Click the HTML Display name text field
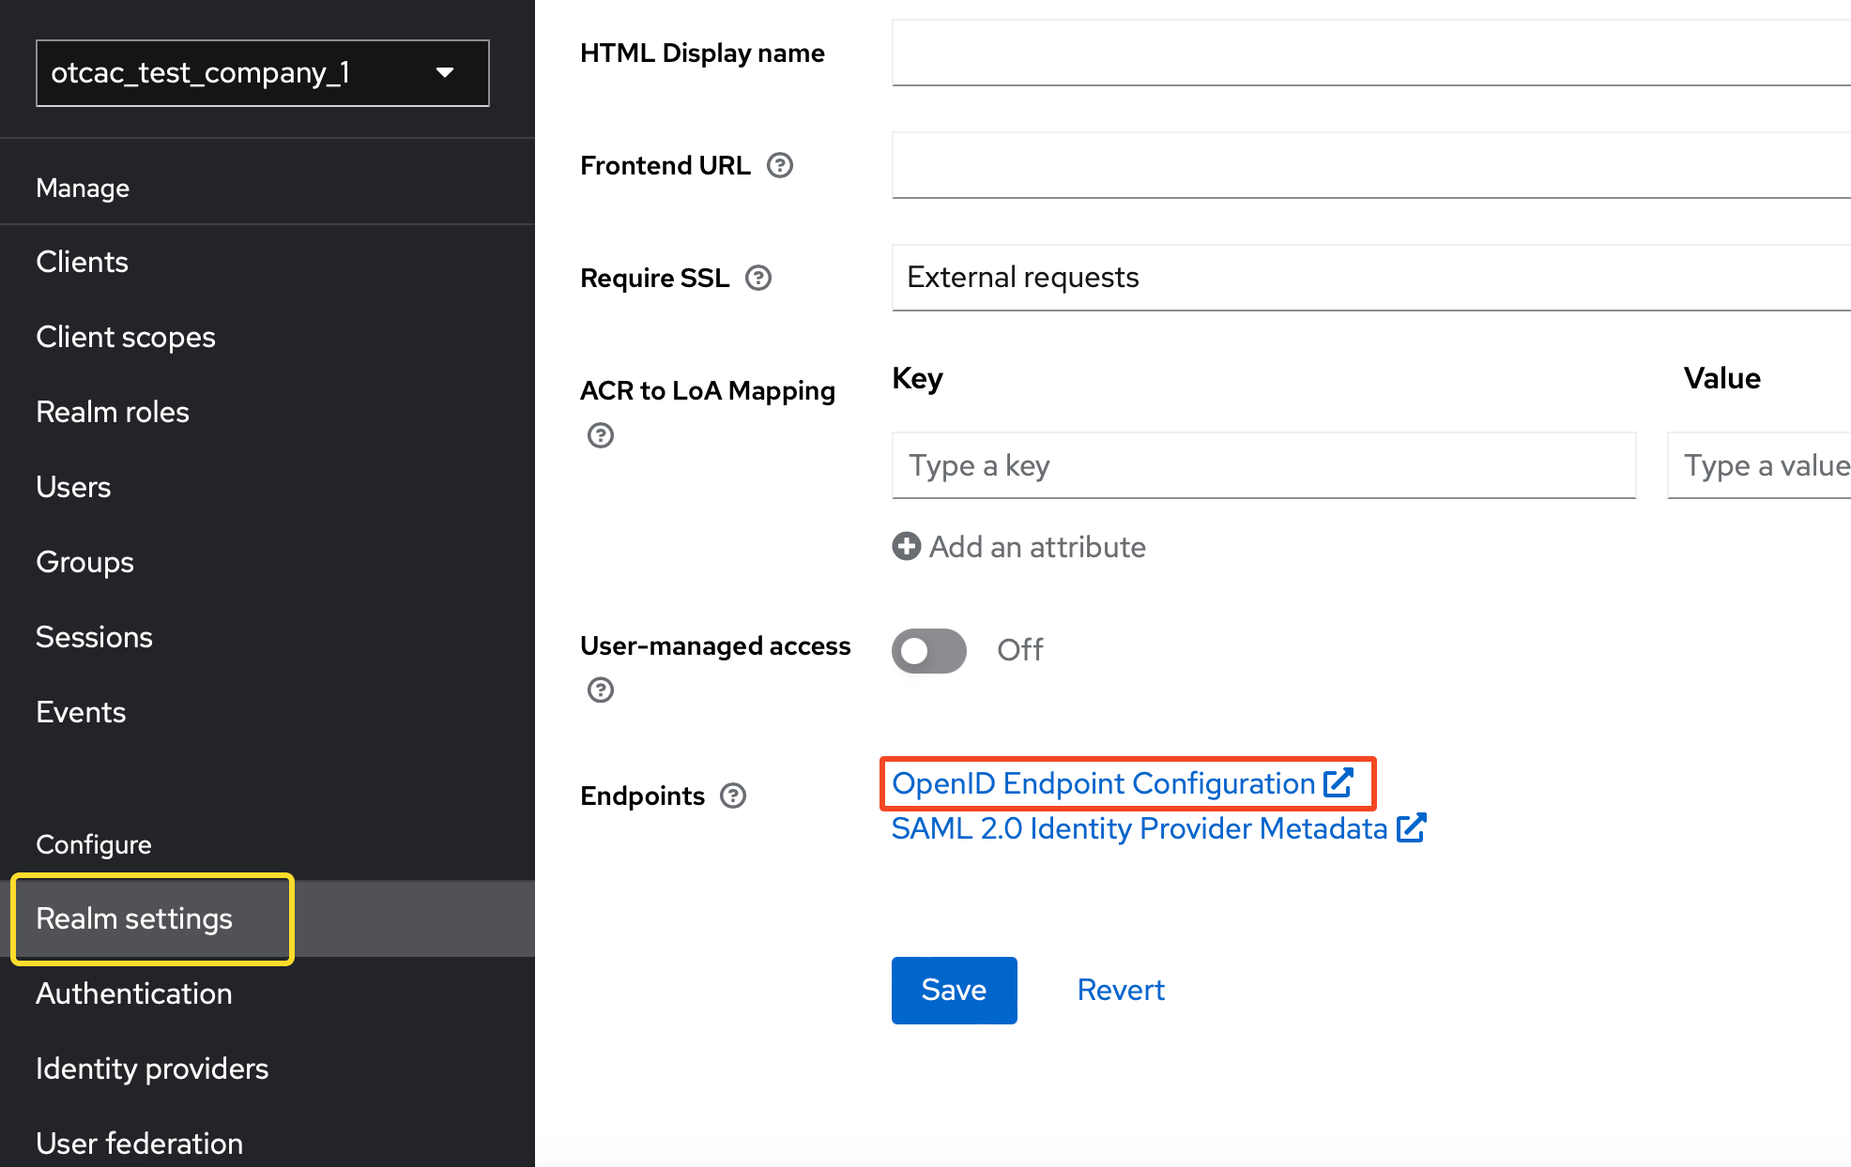 (x=1370, y=53)
